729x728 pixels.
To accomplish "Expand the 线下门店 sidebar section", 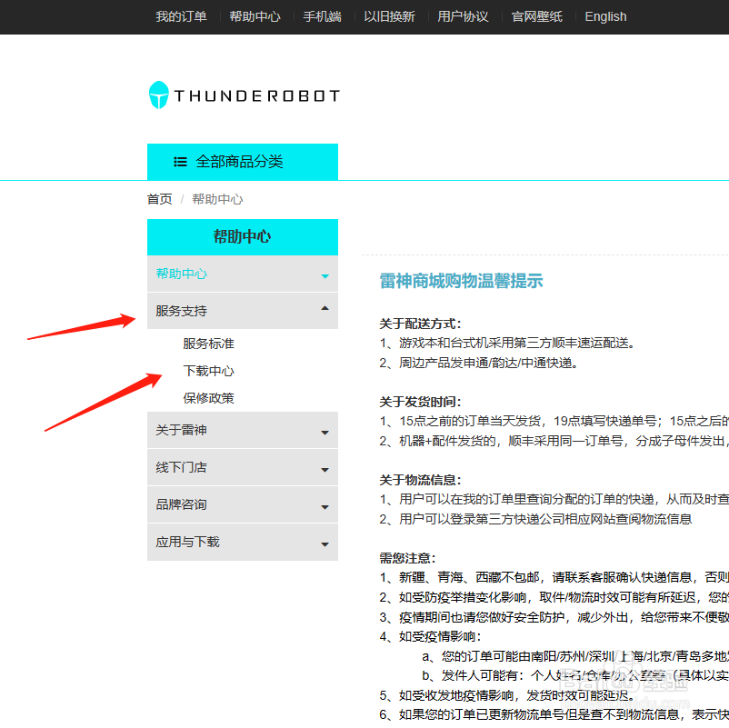I will pyautogui.click(x=243, y=467).
